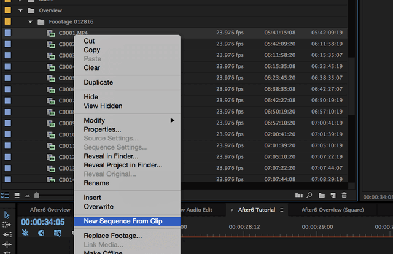Image resolution: width=393 pixels, height=254 pixels.
Task: Create a New Bin with folder icon
Action: [322, 195]
